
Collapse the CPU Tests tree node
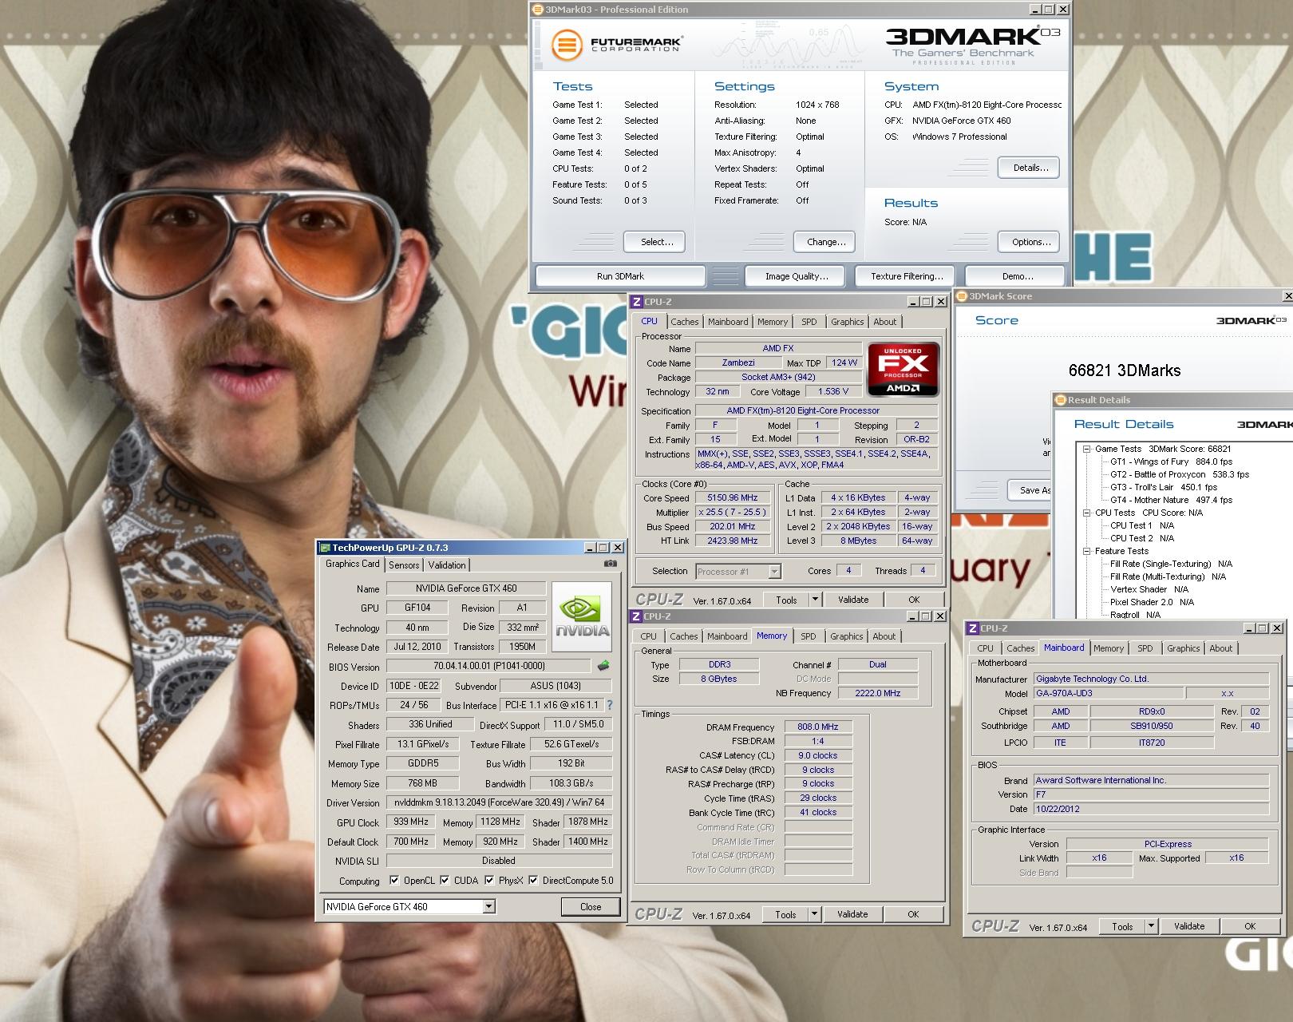(x=1086, y=513)
